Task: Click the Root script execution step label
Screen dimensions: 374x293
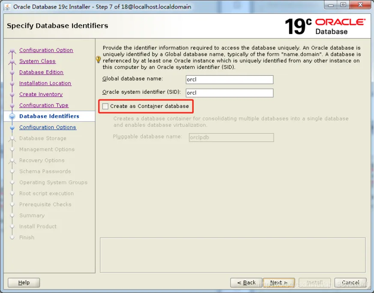Action: (x=47, y=193)
